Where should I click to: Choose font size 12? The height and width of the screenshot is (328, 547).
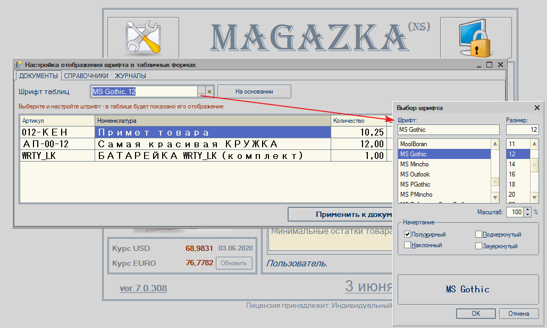click(x=518, y=154)
